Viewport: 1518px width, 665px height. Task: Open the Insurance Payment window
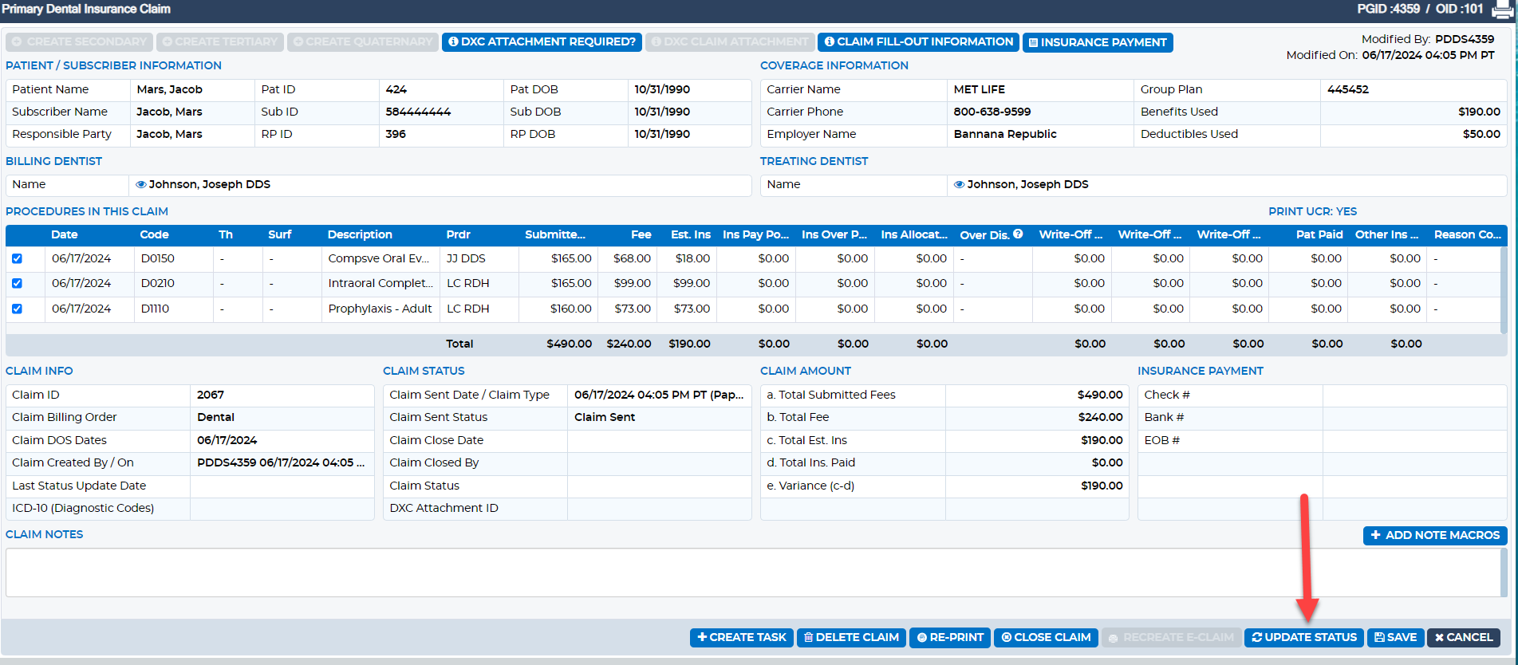(x=1098, y=42)
